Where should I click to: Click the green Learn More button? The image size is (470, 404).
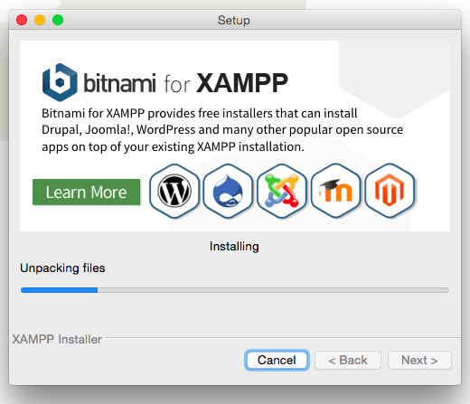pos(87,193)
